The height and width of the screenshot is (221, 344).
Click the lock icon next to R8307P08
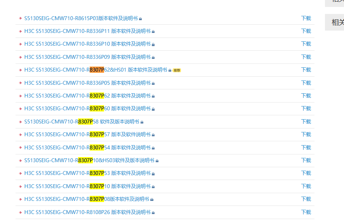coord(152,199)
